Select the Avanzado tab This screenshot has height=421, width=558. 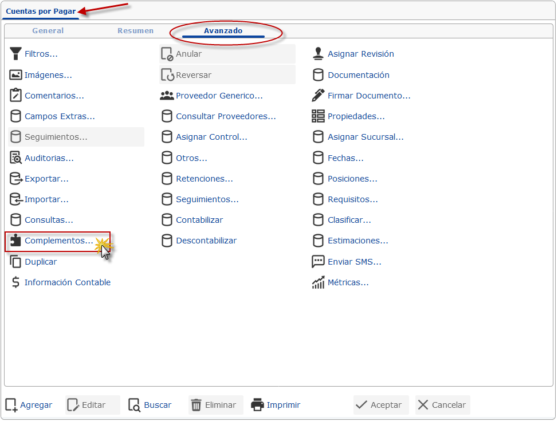coord(223,30)
